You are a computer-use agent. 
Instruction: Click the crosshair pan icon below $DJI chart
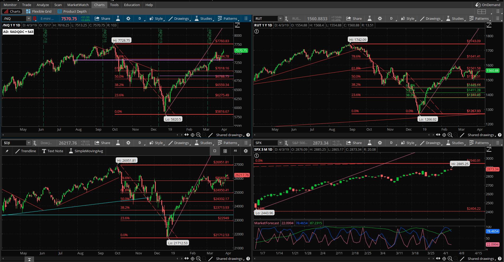[x=192, y=259]
